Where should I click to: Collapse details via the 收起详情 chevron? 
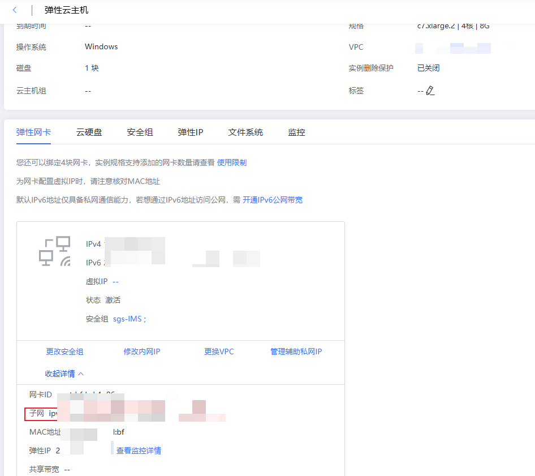coord(81,374)
